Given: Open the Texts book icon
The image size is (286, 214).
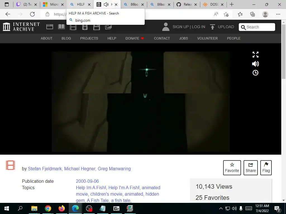Looking at the screenshot, I should pyautogui.click(x=61, y=27).
